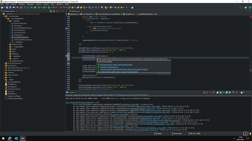252x141 pixels.
Task: Apply quick fix Create method setProduto
Action: (119, 72)
